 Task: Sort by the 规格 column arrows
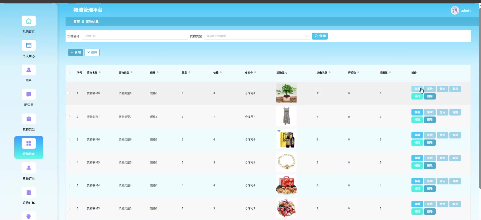(x=158, y=72)
